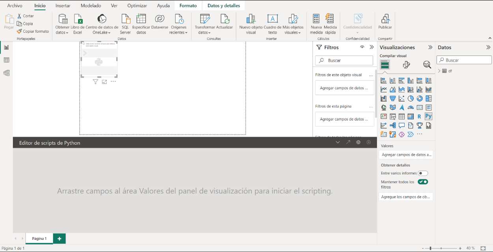Switch to the Insertar ribbon tab

pyautogui.click(x=63, y=6)
